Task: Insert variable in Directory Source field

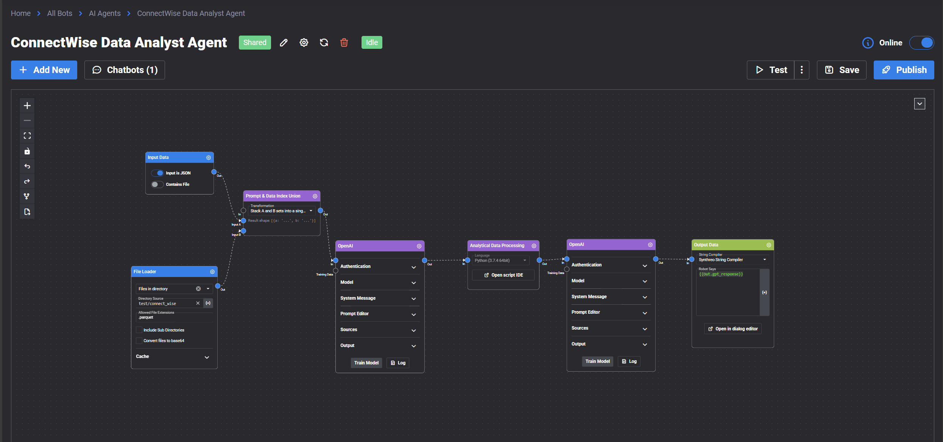Action: coord(208,303)
